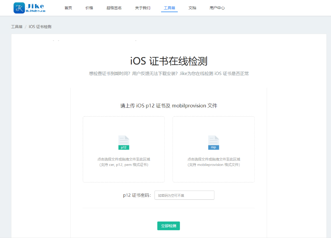Open the 价格 nav item
The height and width of the screenshot is (238, 331).
(x=89, y=8)
